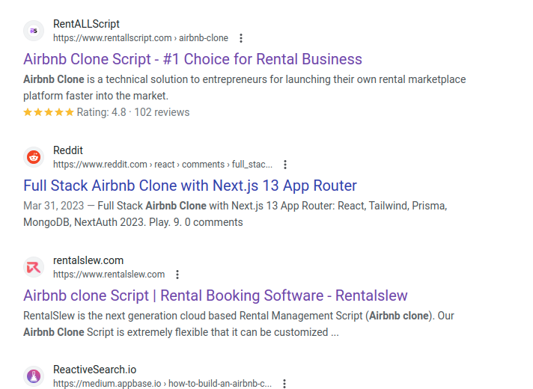Viewport: 533px width, 389px height.
Task: Click the Reddit logo favicon
Action: coord(34,157)
